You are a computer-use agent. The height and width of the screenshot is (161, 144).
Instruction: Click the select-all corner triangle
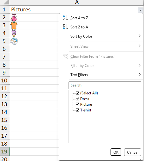point(6,2)
